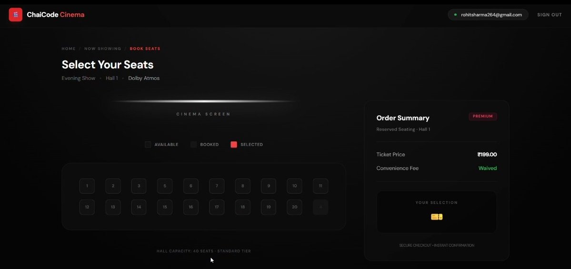571x269 pixels.
Task: Click the ₹199.00 ticket price value
Action: pyautogui.click(x=487, y=155)
